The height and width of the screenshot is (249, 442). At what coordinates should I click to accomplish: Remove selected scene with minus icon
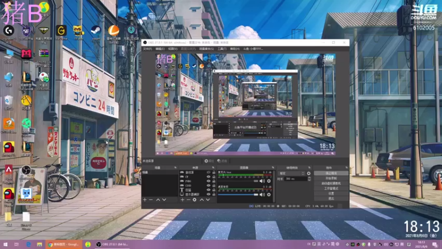151,200
